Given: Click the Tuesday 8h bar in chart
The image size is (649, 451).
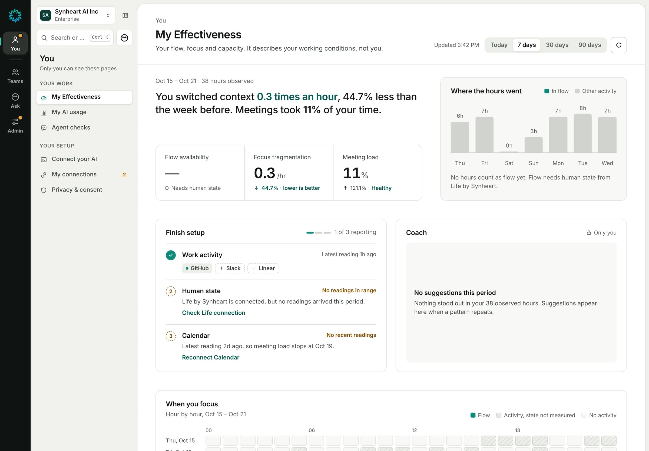Looking at the screenshot, I should 582,133.
